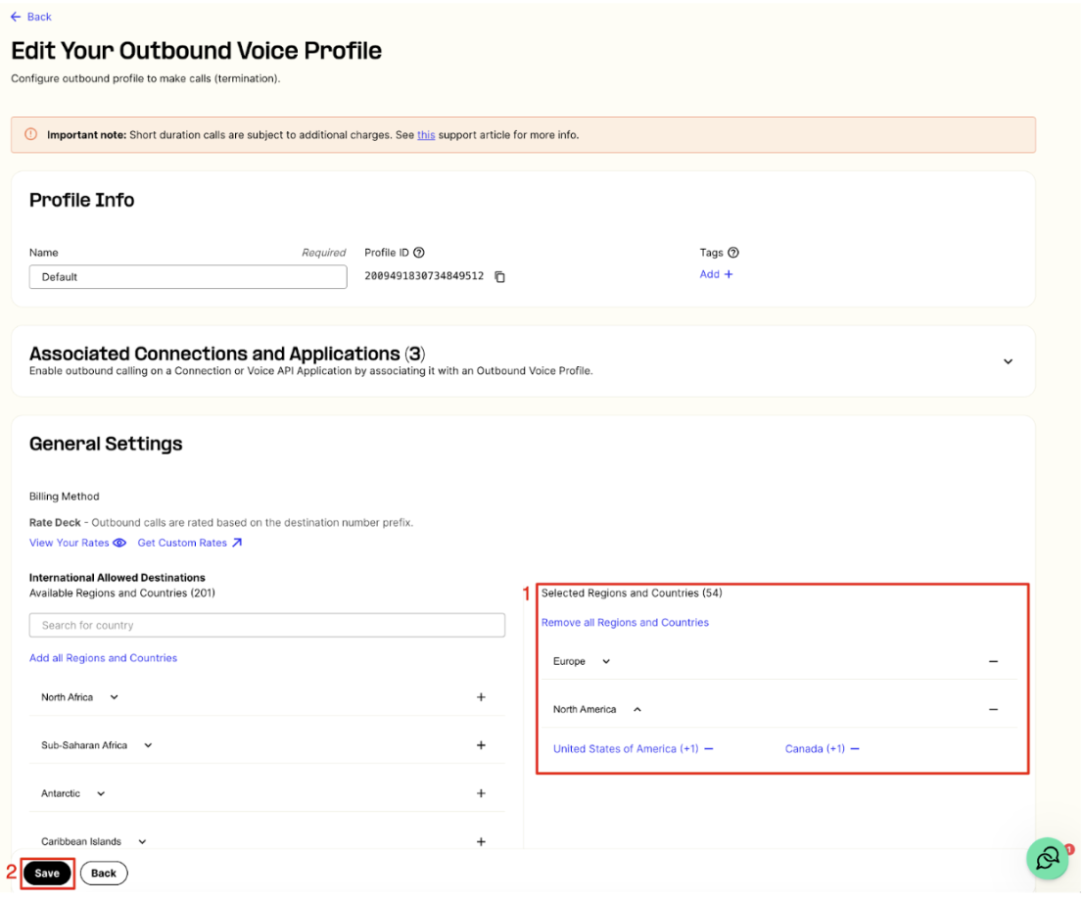Save the outbound voice profile
Viewport: 1084px width, 902px height.
[47, 873]
